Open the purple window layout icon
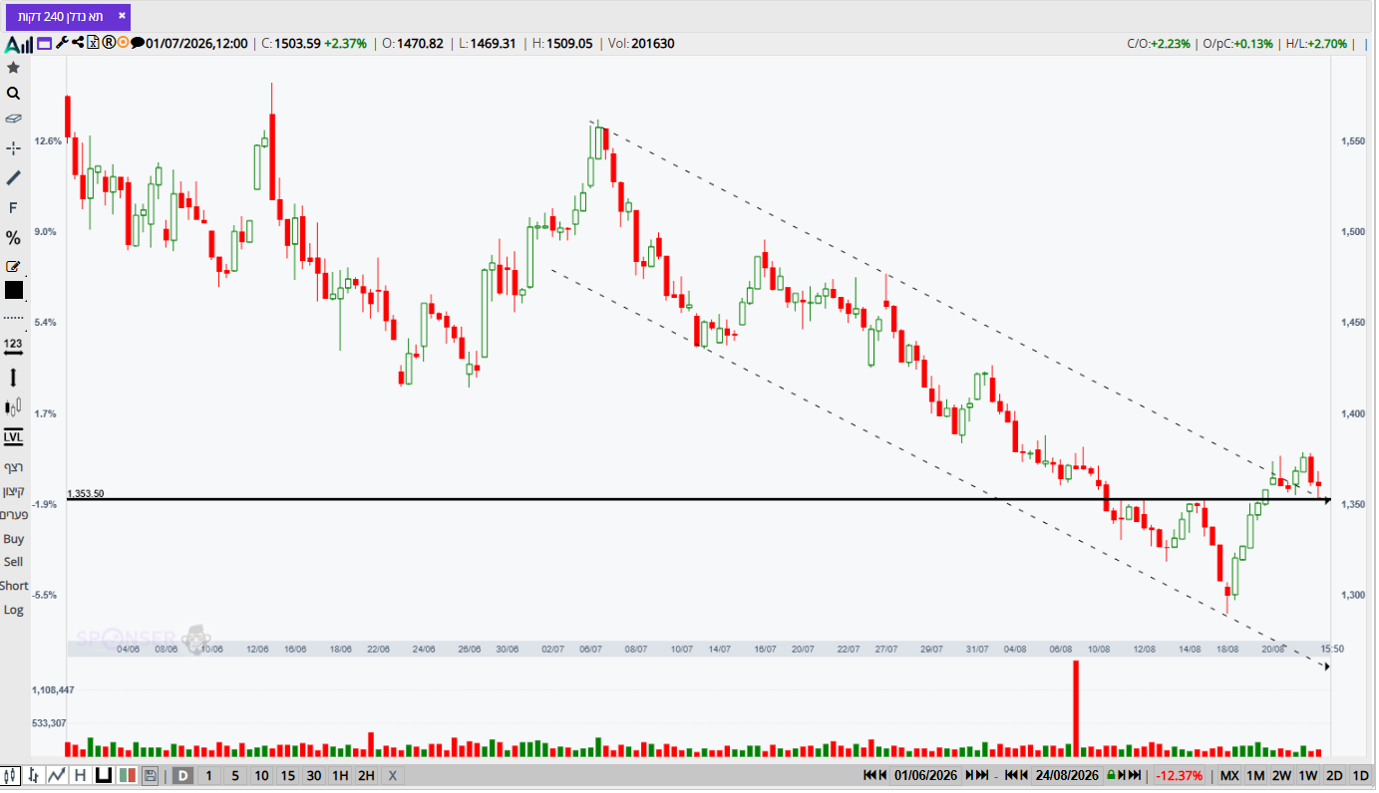The height and width of the screenshot is (793, 1379). click(44, 44)
